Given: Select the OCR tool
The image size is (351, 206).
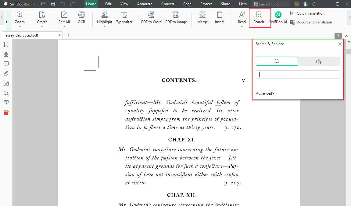Looking at the screenshot, I should 81,18.
